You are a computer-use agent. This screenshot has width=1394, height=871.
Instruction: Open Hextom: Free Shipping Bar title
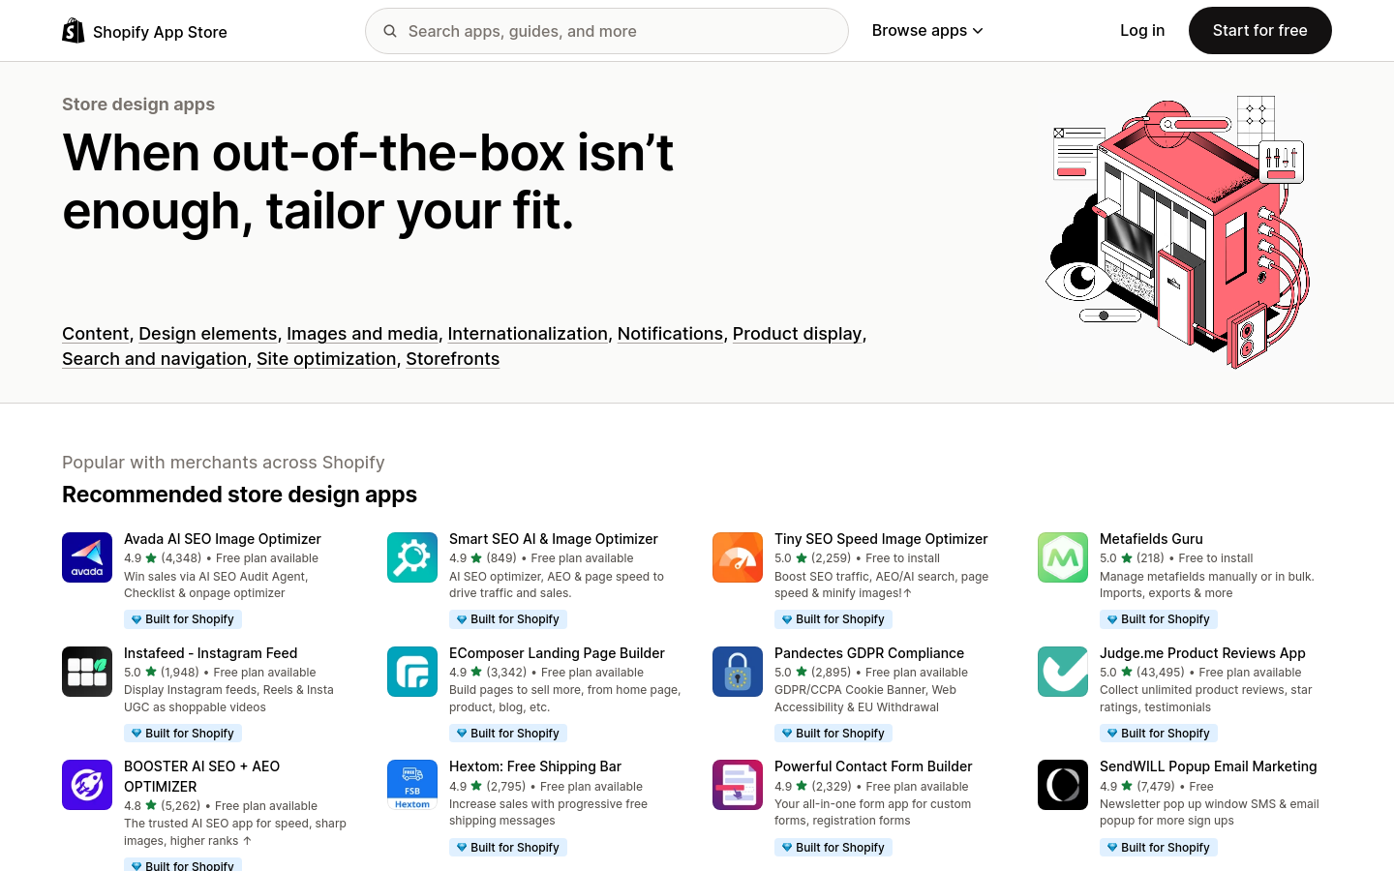pyautogui.click(x=535, y=766)
